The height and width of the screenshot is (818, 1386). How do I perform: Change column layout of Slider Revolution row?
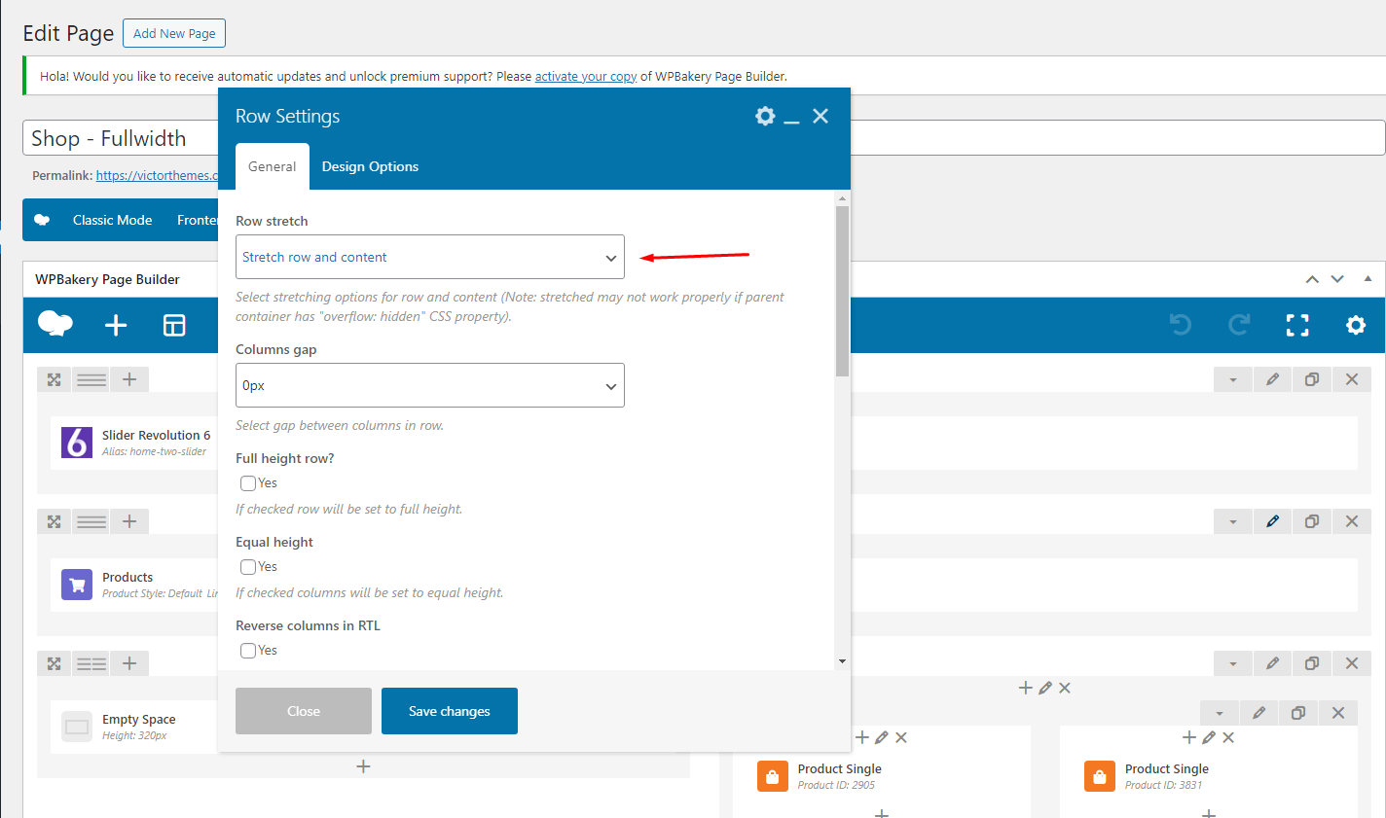pos(91,379)
